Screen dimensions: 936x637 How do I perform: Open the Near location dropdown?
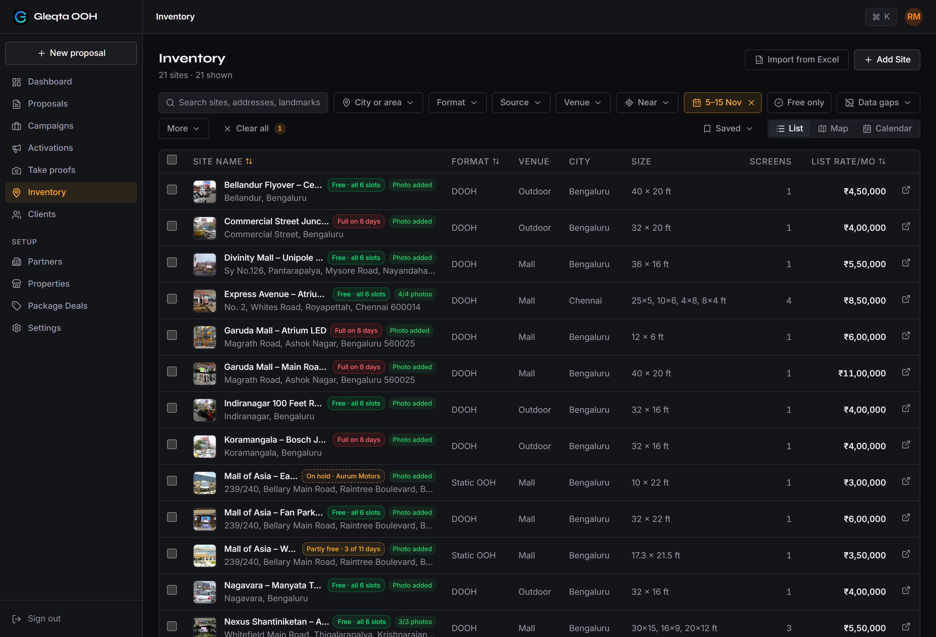pos(647,103)
